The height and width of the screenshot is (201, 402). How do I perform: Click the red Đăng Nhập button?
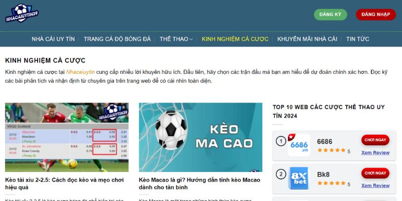point(376,15)
